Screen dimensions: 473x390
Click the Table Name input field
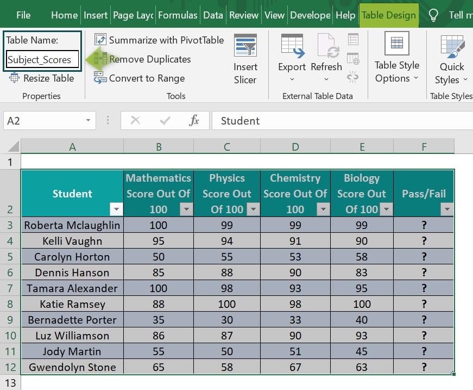(x=42, y=59)
